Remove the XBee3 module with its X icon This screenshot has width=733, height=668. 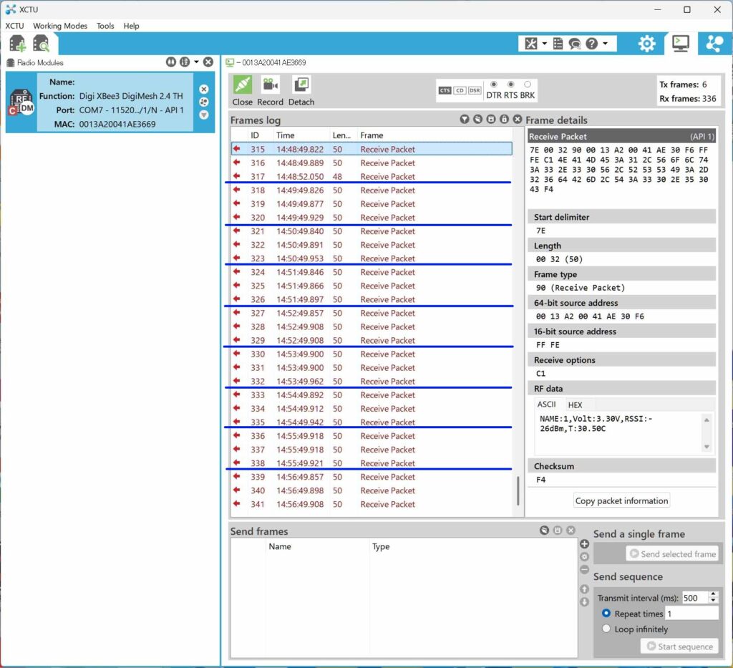pos(204,89)
